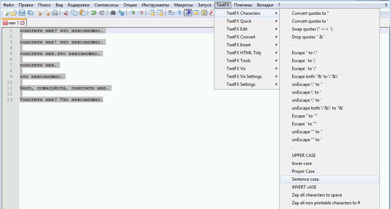Expand the TextFX Quick submenu
The image size is (391, 209).
[x=247, y=21]
